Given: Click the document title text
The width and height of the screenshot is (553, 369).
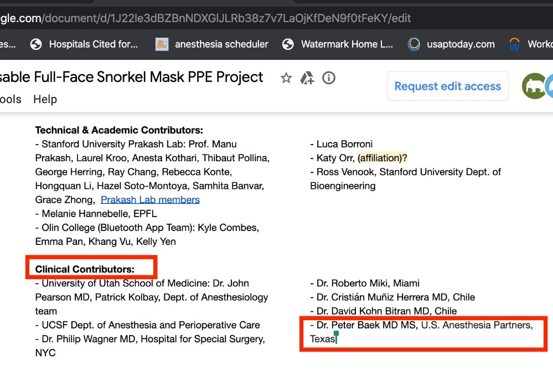Looking at the screenshot, I should pos(131,77).
